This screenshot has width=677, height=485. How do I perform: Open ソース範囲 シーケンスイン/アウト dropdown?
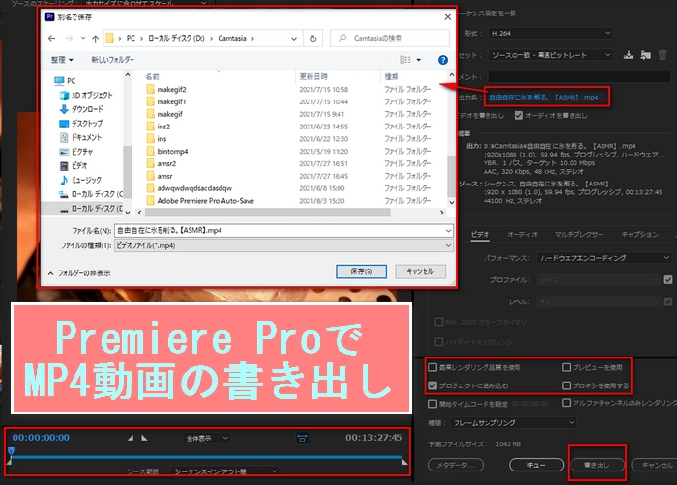point(224,471)
